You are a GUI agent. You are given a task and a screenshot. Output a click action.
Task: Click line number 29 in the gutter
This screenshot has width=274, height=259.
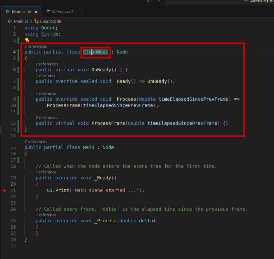pyautogui.click(x=13, y=246)
